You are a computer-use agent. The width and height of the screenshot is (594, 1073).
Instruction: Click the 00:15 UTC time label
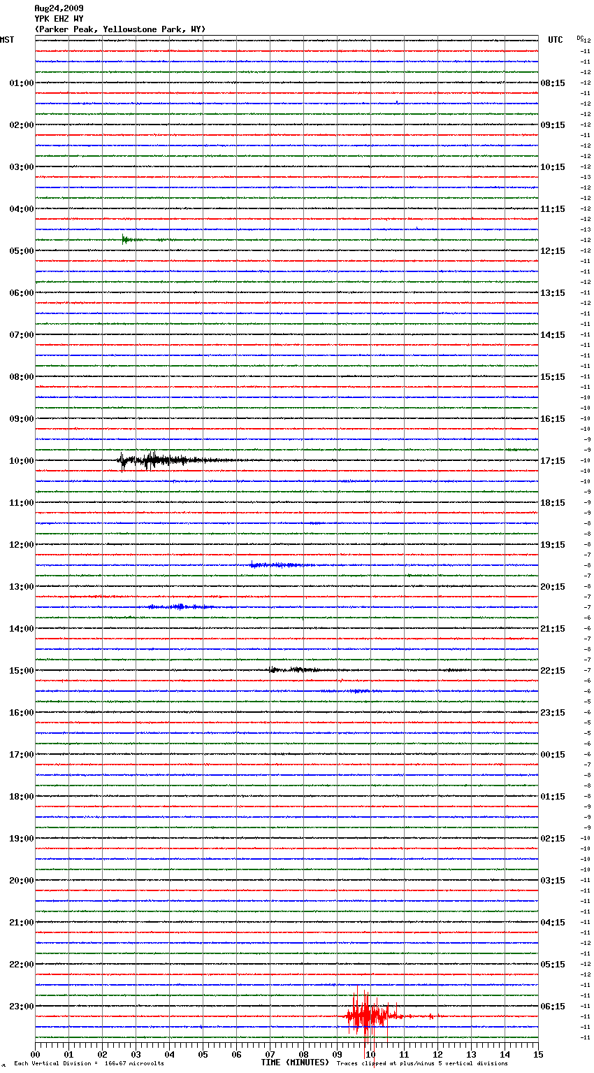click(553, 755)
